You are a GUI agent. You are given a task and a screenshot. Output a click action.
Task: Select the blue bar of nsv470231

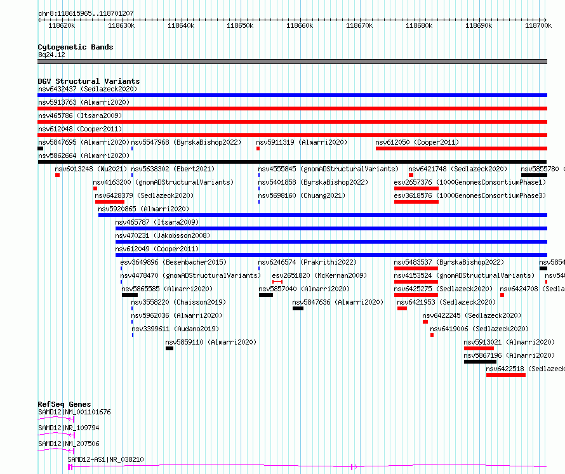click(331, 242)
